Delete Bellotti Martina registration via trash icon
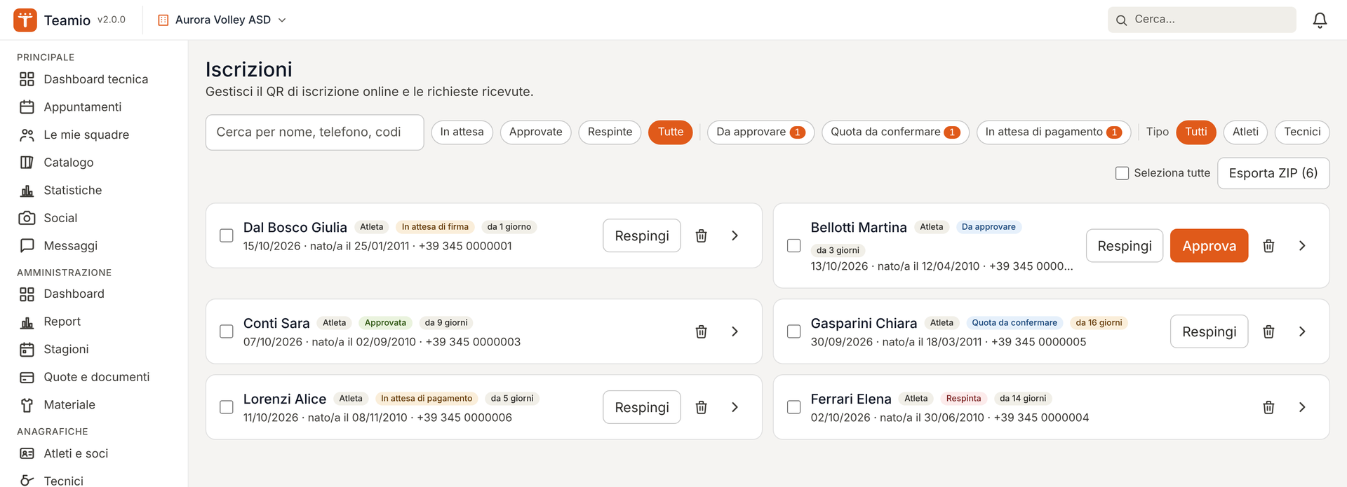This screenshot has width=1347, height=487. point(1268,246)
